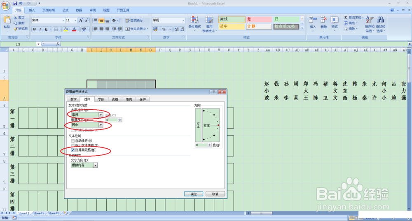
Task: Click the Save icon in quick access toolbar
Action: (x=15, y=3)
